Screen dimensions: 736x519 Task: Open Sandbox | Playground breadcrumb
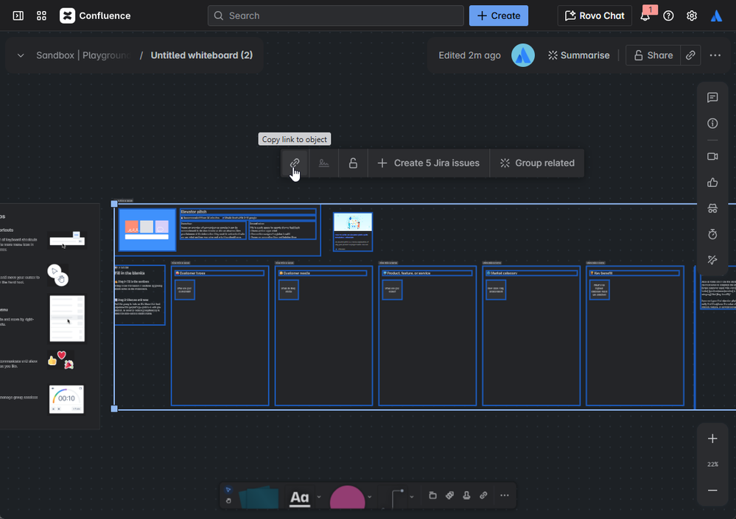83,55
